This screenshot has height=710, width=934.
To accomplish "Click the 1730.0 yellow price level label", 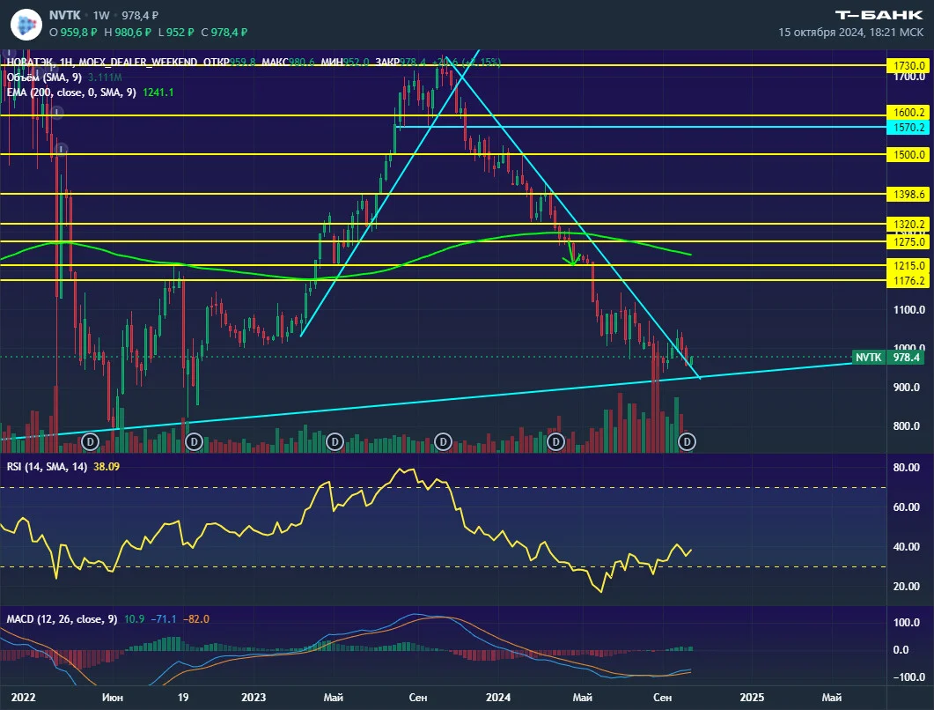I will (x=908, y=65).
